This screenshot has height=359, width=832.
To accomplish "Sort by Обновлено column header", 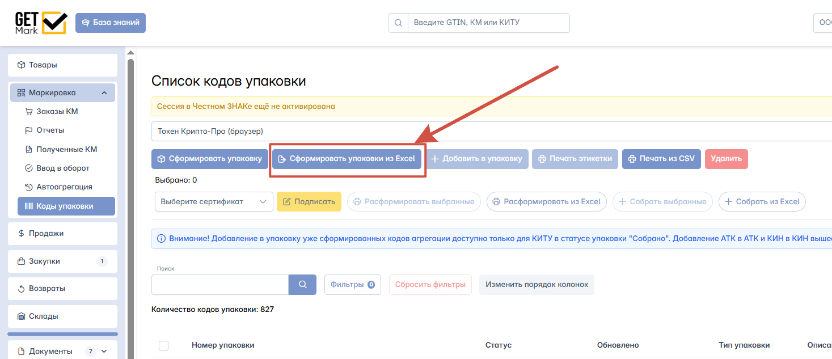I will (618, 345).
